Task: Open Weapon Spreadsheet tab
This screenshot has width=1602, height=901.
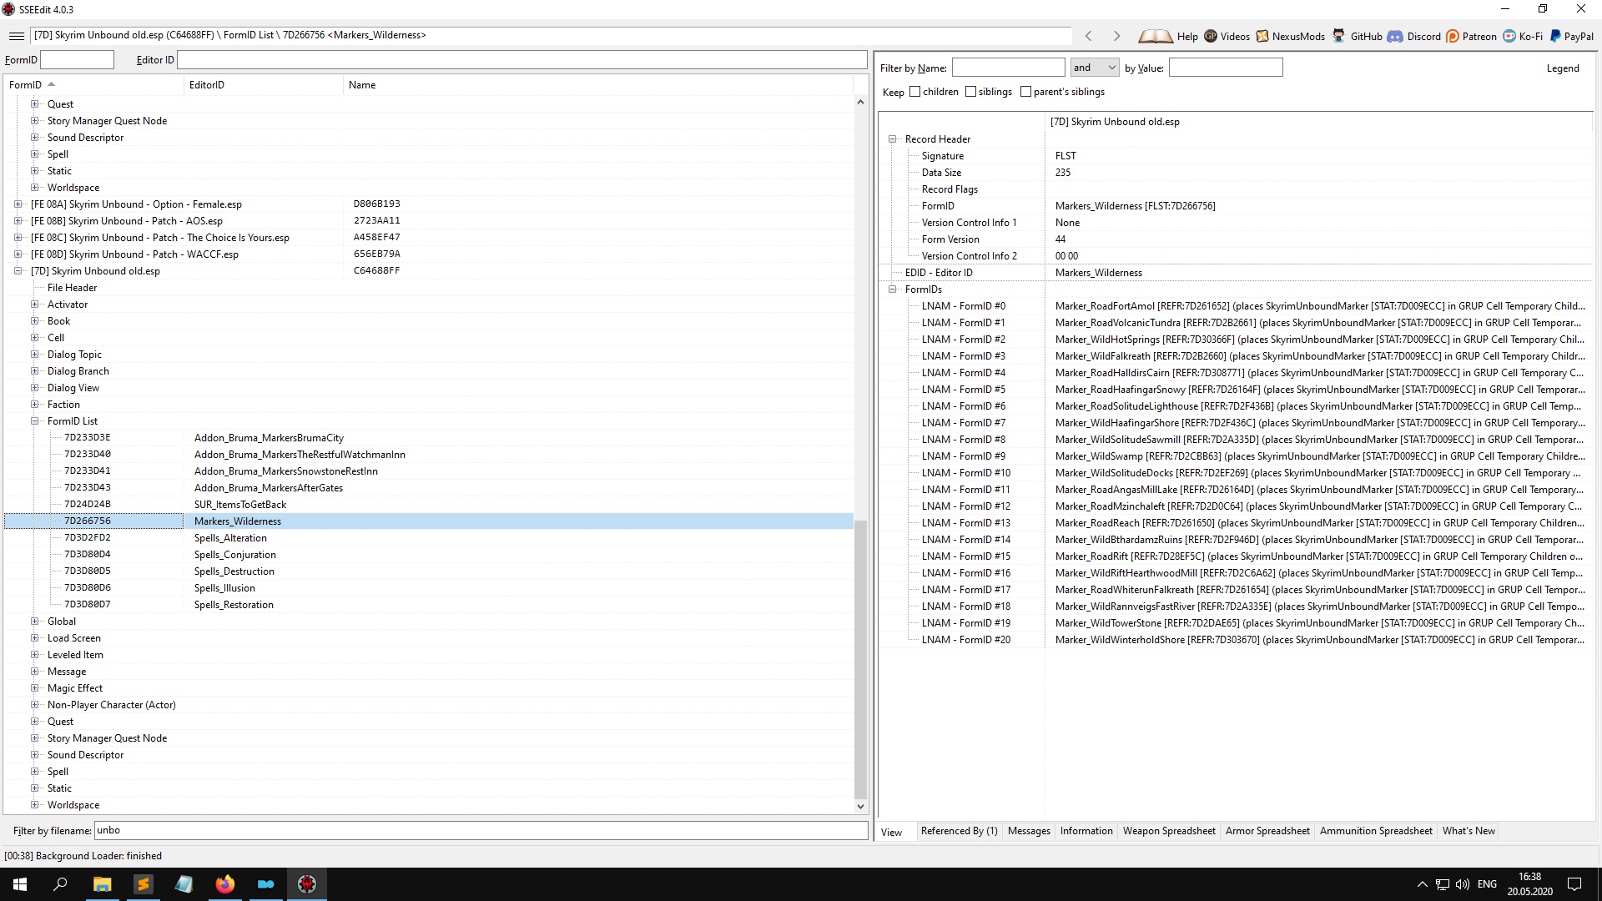Action: [1169, 831]
